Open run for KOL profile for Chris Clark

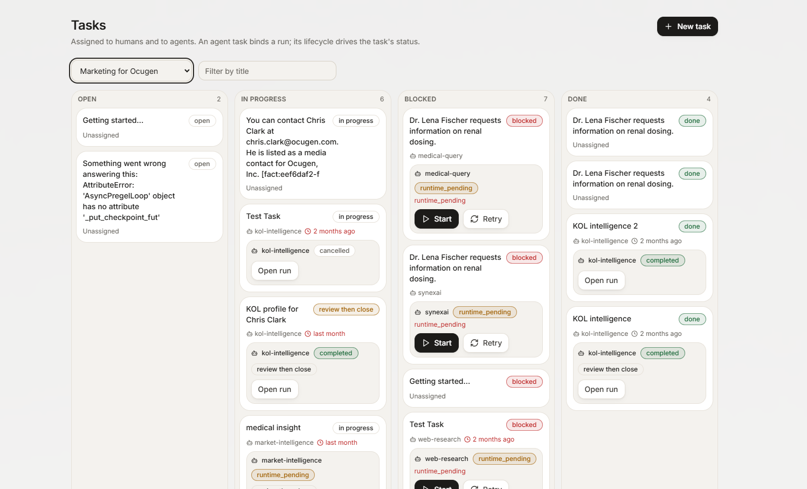point(274,389)
